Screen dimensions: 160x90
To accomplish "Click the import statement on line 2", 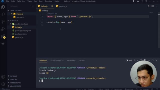I will 70,16.
